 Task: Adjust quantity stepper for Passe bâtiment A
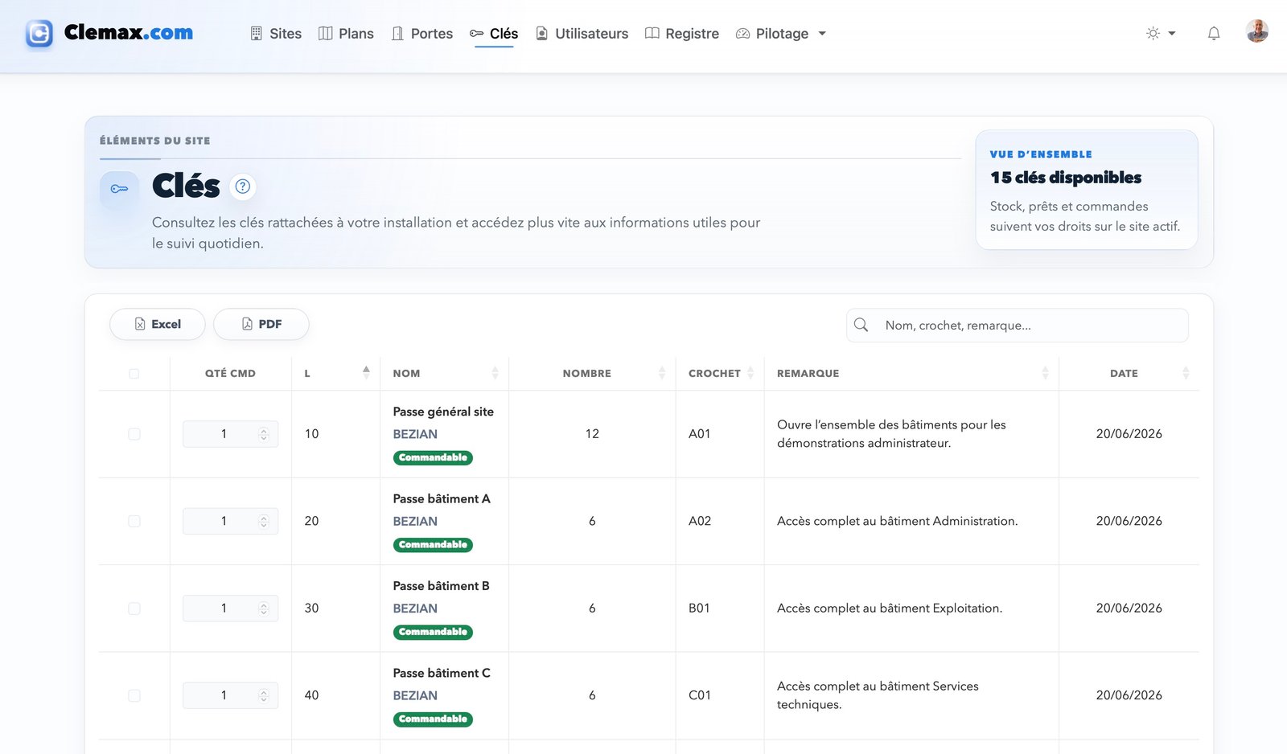pyautogui.click(x=263, y=522)
